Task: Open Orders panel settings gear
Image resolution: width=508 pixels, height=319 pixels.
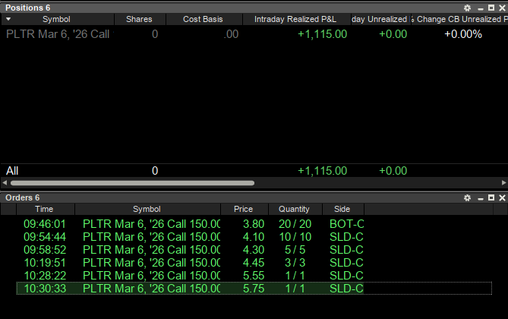Action: (467, 197)
